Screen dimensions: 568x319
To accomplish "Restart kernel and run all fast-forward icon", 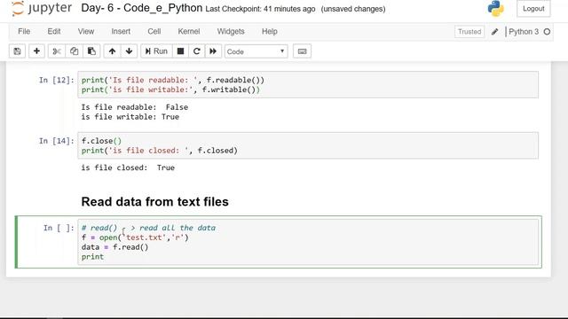I will tap(213, 51).
